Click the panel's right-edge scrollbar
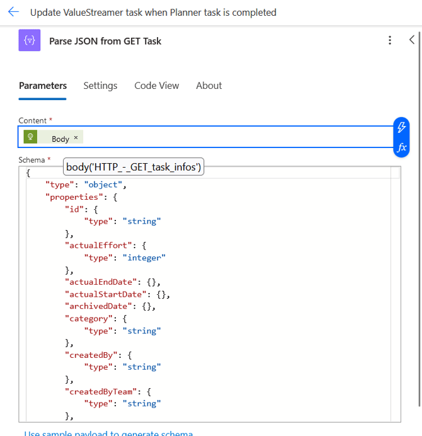 point(419,221)
